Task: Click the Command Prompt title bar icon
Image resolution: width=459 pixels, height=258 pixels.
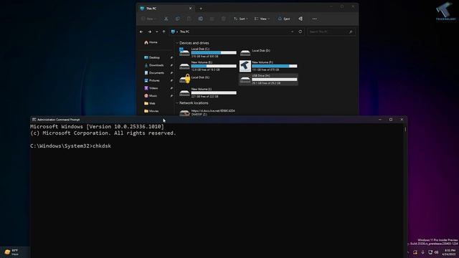Action: point(34,120)
